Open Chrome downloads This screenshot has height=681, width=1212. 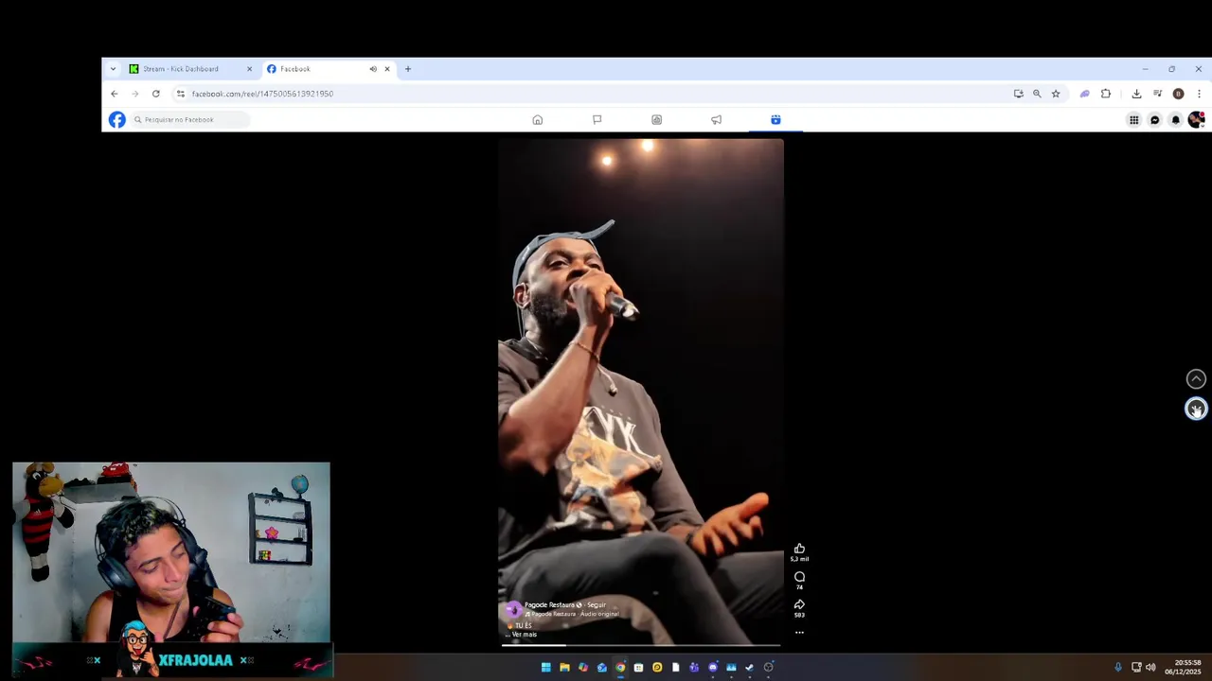click(x=1136, y=94)
